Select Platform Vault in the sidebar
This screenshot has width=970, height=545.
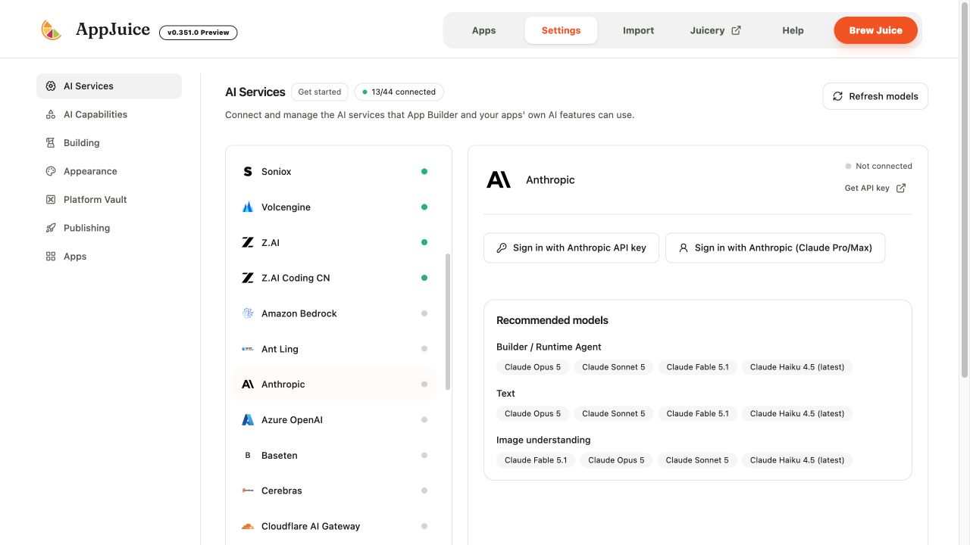click(109, 200)
